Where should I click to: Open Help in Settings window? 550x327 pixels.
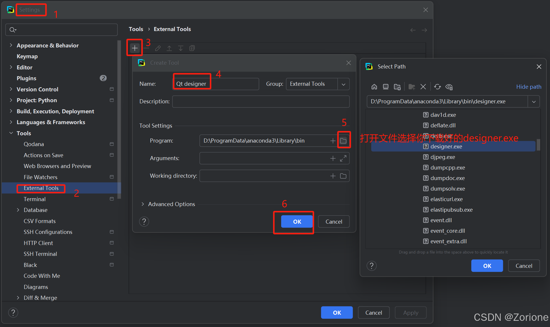coord(13,313)
